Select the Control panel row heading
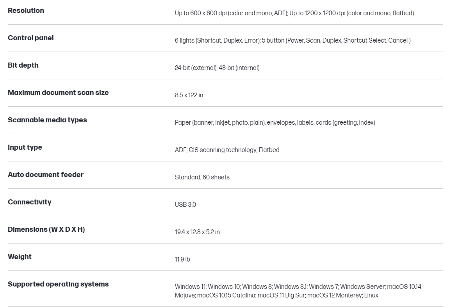This screenshot has height=308, width=451. [x=30, y=38]
